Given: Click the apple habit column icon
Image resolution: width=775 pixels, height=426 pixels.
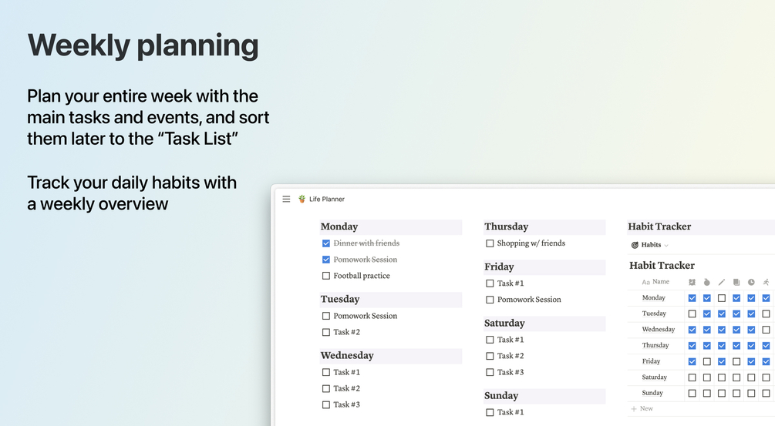Looking at the screenshot, I should point(706,283).
